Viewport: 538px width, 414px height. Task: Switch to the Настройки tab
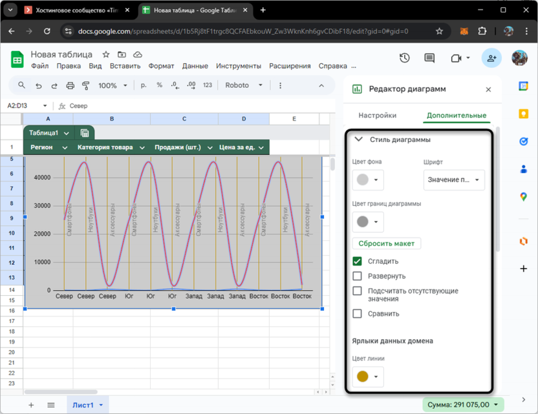(x=377, y=116)
